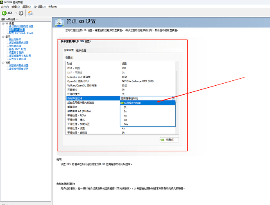Click the Off value for DSR - 因数
270x205 pixels.
tap(124, 68)
